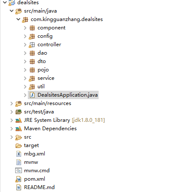Expand the component package

coord(25,28)
